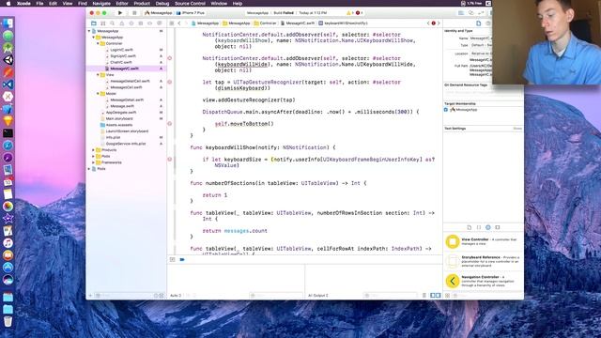Screen dimensions: 601x338
Task: Open Main.storyboard in navigator
Action: tap(119, 118)
